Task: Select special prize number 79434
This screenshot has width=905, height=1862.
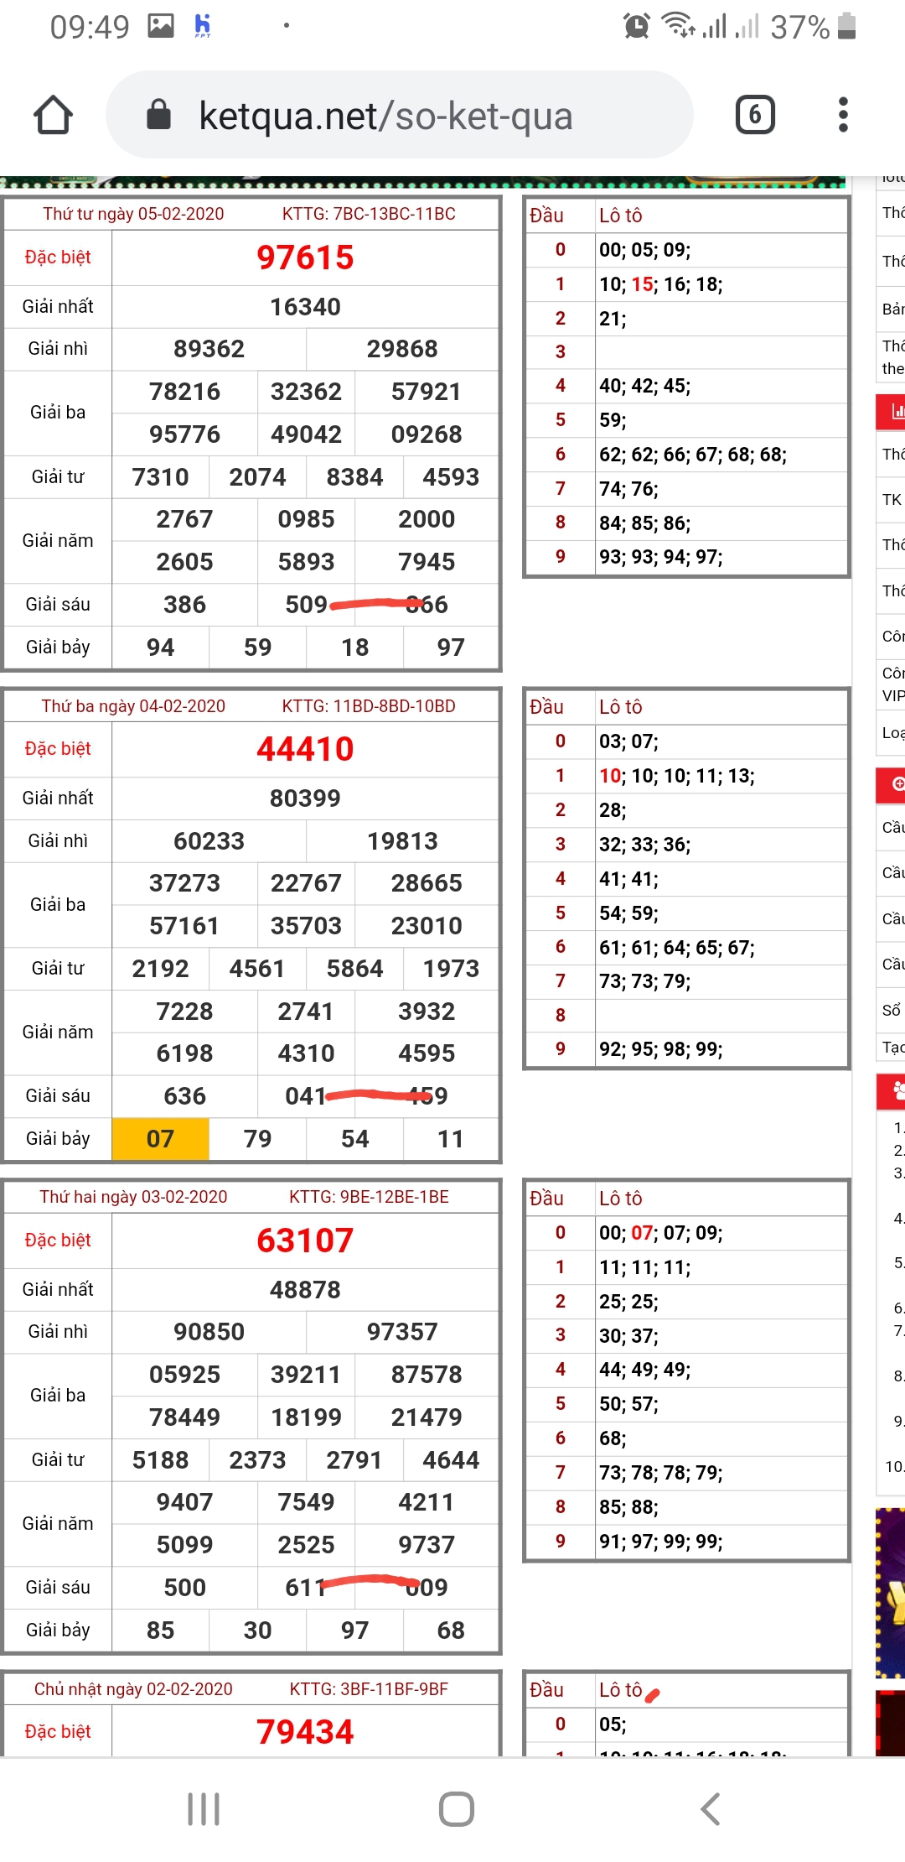Action: pyautogui.click(x=305, y=1732)
